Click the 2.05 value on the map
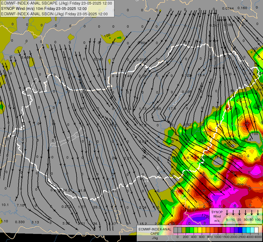Viewport: 263px width, 242px height. point(142,76)
